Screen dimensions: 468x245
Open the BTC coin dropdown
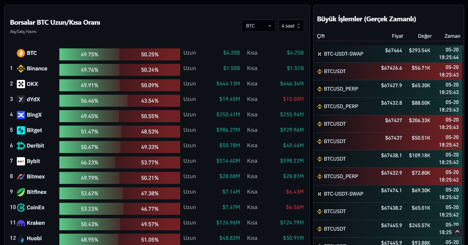(258, 26)
